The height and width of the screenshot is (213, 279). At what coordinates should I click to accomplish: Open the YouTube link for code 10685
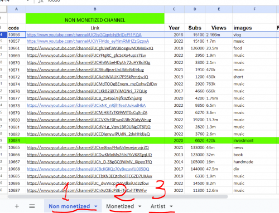click(x=89, y=176)
